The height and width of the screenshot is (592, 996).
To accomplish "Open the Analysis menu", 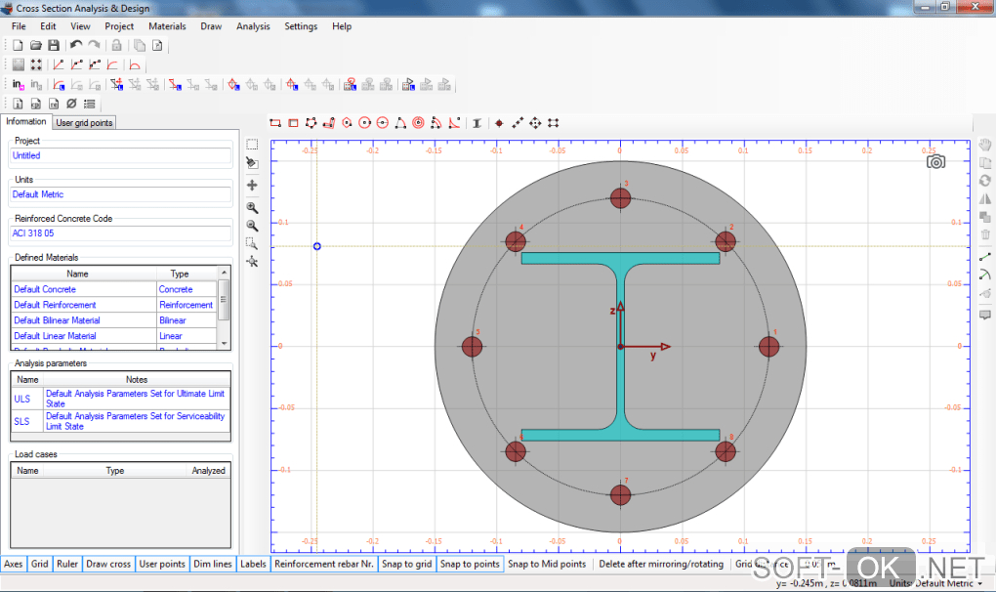I will (253, 26).
